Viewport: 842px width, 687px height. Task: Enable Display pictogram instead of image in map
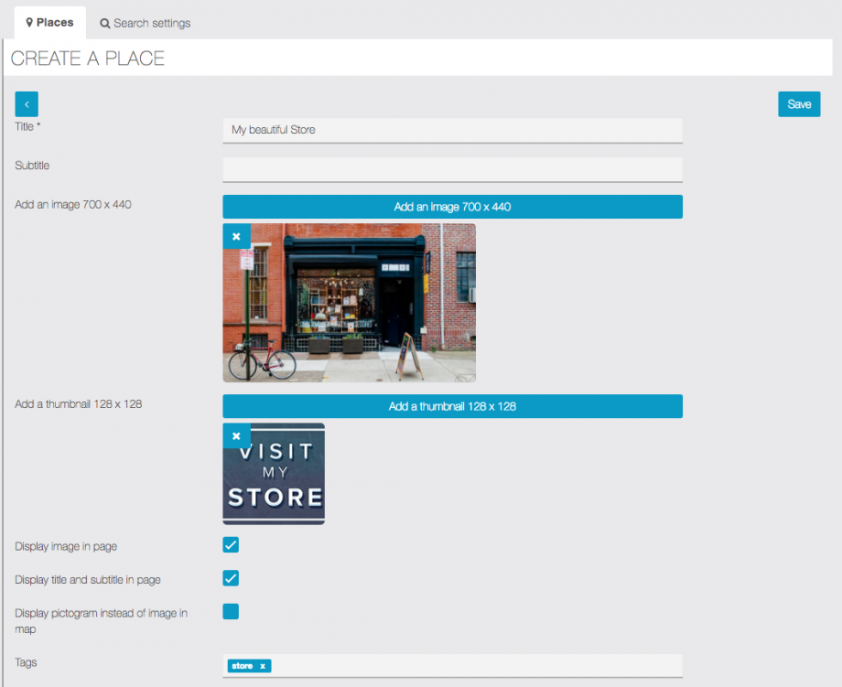click(x=231, y=611)
